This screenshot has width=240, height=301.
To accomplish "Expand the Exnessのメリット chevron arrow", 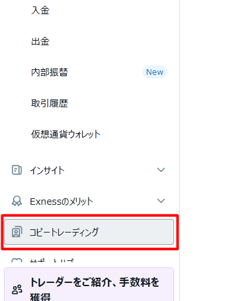I will (x=161, y=201).
